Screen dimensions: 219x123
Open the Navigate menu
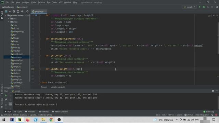pos(26,2)
